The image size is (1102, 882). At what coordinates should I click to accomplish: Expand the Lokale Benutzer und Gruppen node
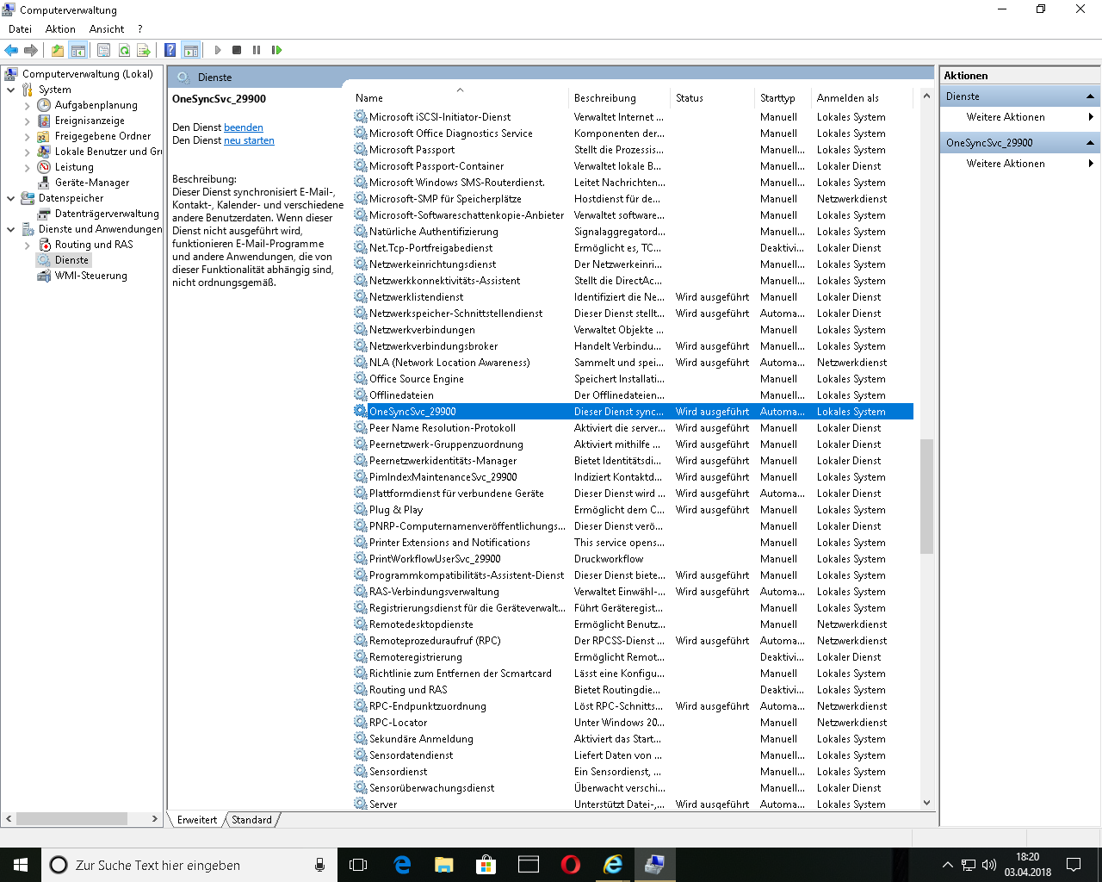27,152
